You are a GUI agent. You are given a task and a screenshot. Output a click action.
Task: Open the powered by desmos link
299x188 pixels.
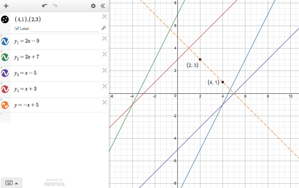tap(54, 182)
